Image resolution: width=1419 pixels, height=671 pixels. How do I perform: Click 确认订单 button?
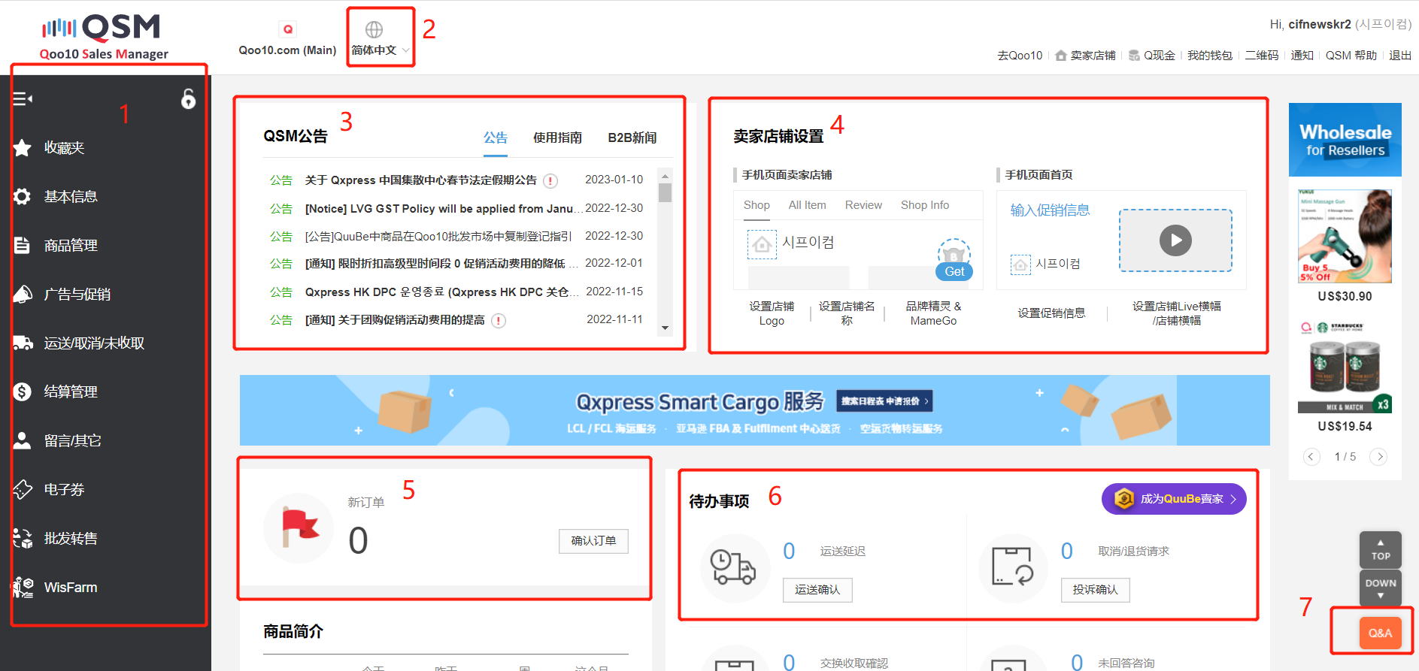(593, 541)
